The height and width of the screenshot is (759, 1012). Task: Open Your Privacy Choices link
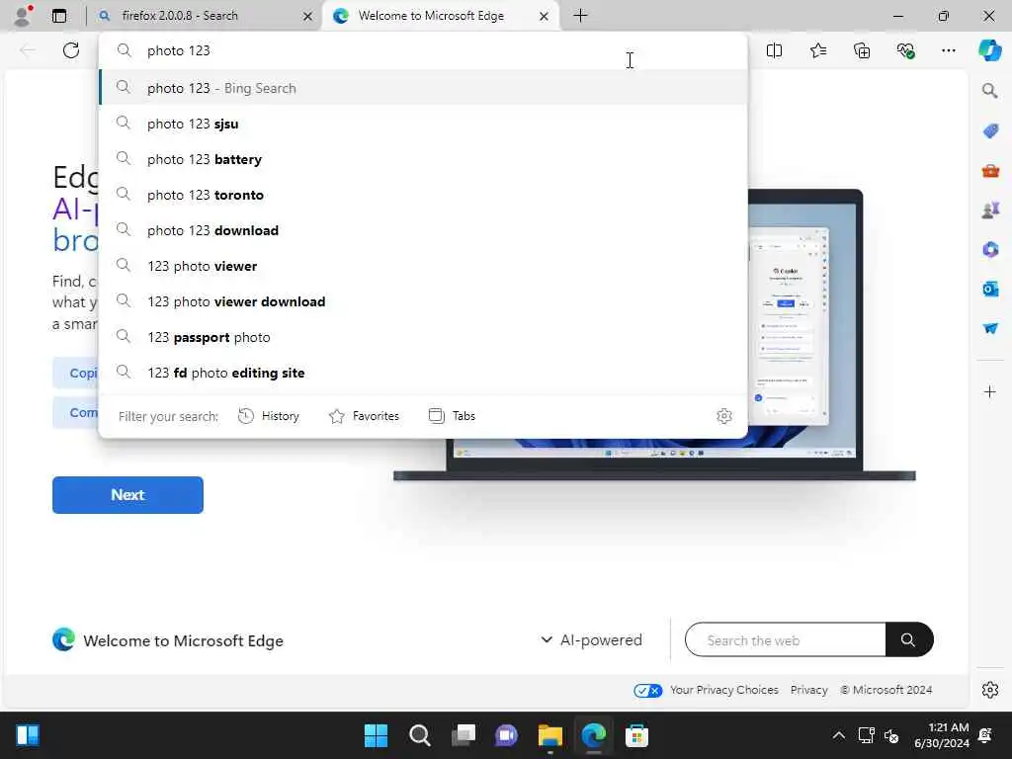click(724, 690)
